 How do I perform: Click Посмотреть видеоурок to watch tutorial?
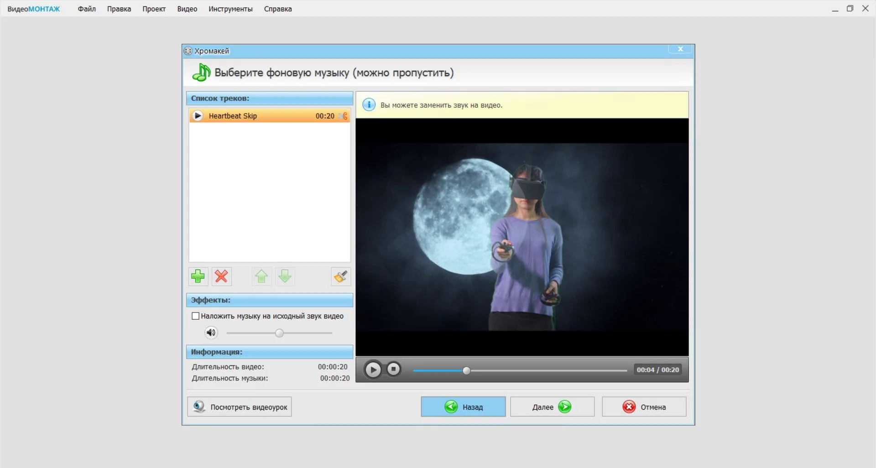point(240,407)
